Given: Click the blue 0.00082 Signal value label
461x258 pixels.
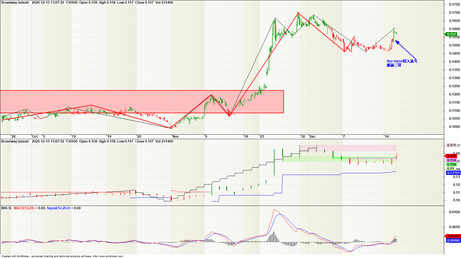Looking at the screenshot, I should tap(453, 241).
